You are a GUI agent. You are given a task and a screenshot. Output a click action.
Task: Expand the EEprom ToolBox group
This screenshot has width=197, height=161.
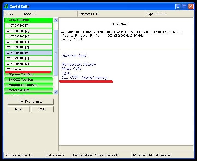point(28,75)
